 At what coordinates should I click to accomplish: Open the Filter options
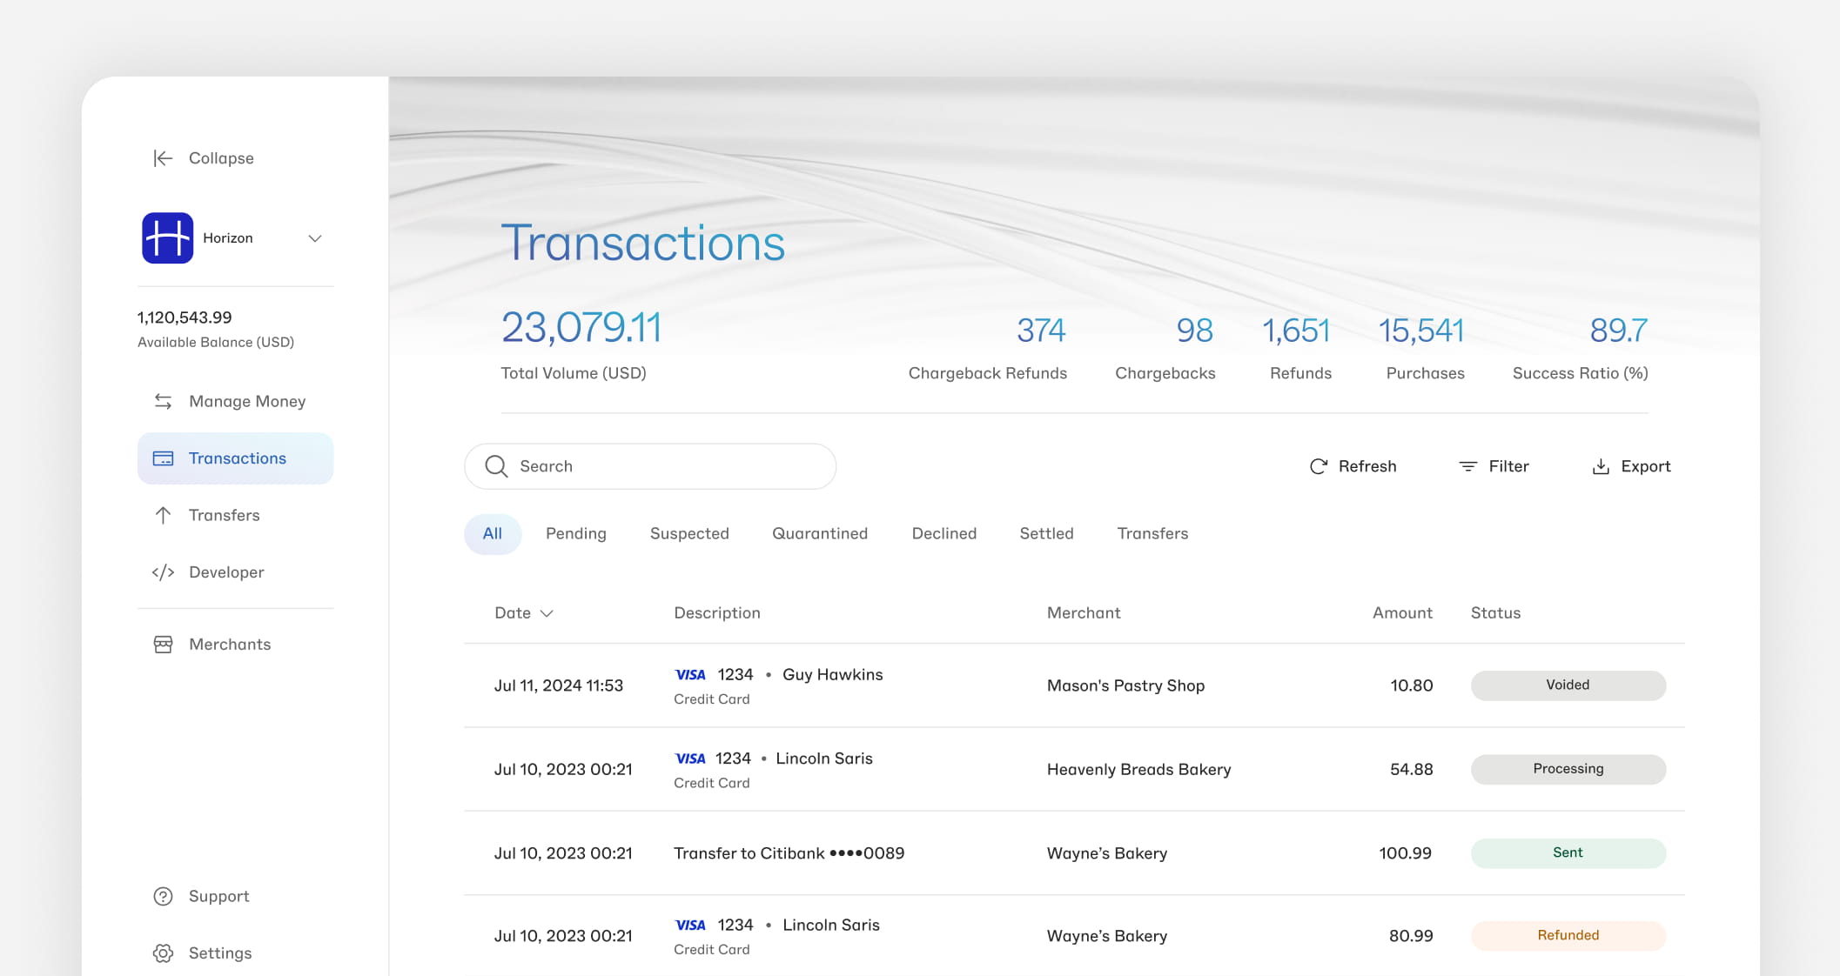point(1494,466)
